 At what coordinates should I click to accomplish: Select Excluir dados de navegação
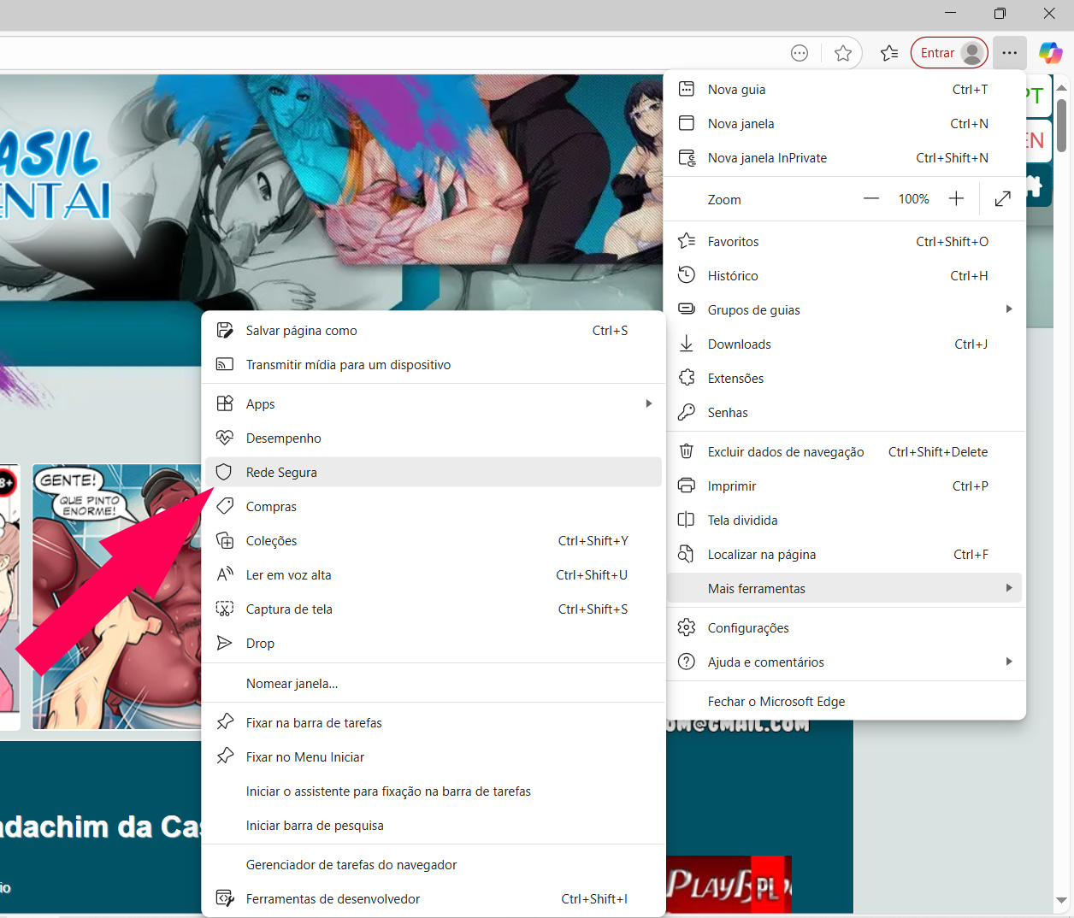845,452
